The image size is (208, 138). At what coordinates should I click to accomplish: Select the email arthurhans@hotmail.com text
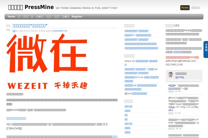click(181, 61)
